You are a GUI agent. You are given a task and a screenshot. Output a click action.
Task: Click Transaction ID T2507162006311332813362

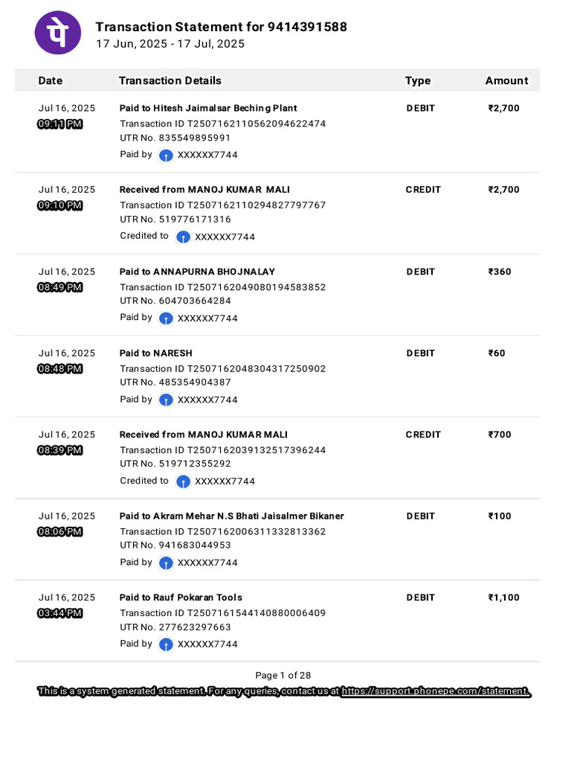coord(223,531)
